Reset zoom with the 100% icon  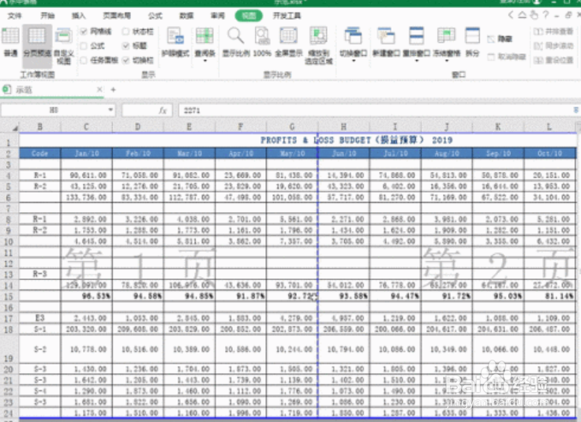[262, 42]
